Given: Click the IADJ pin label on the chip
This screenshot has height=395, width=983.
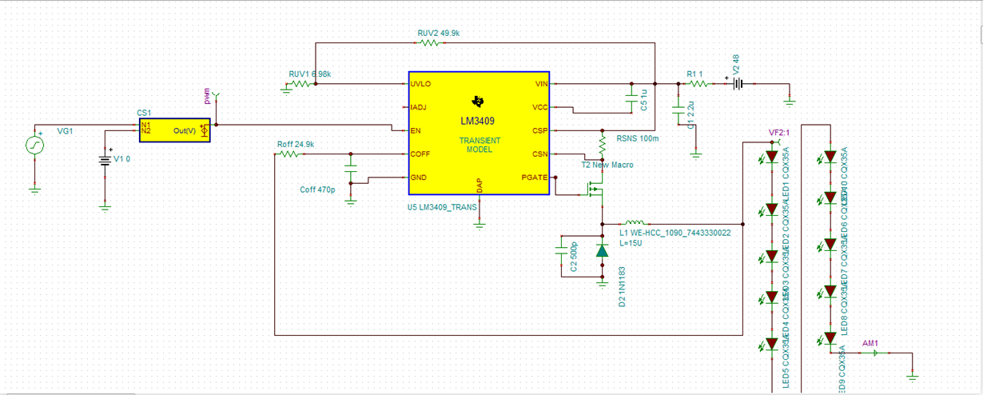Looking at the screenshot, I should point(419,107).
